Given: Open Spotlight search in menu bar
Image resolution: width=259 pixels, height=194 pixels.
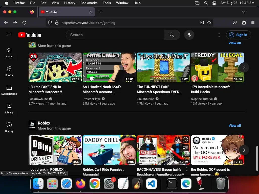Looking at the screenshot, I should tap(206, 3).
